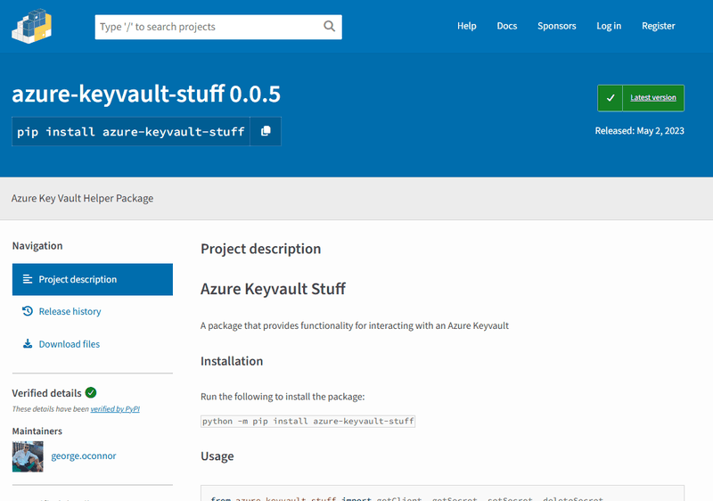Open the Sponsors page

556,26
